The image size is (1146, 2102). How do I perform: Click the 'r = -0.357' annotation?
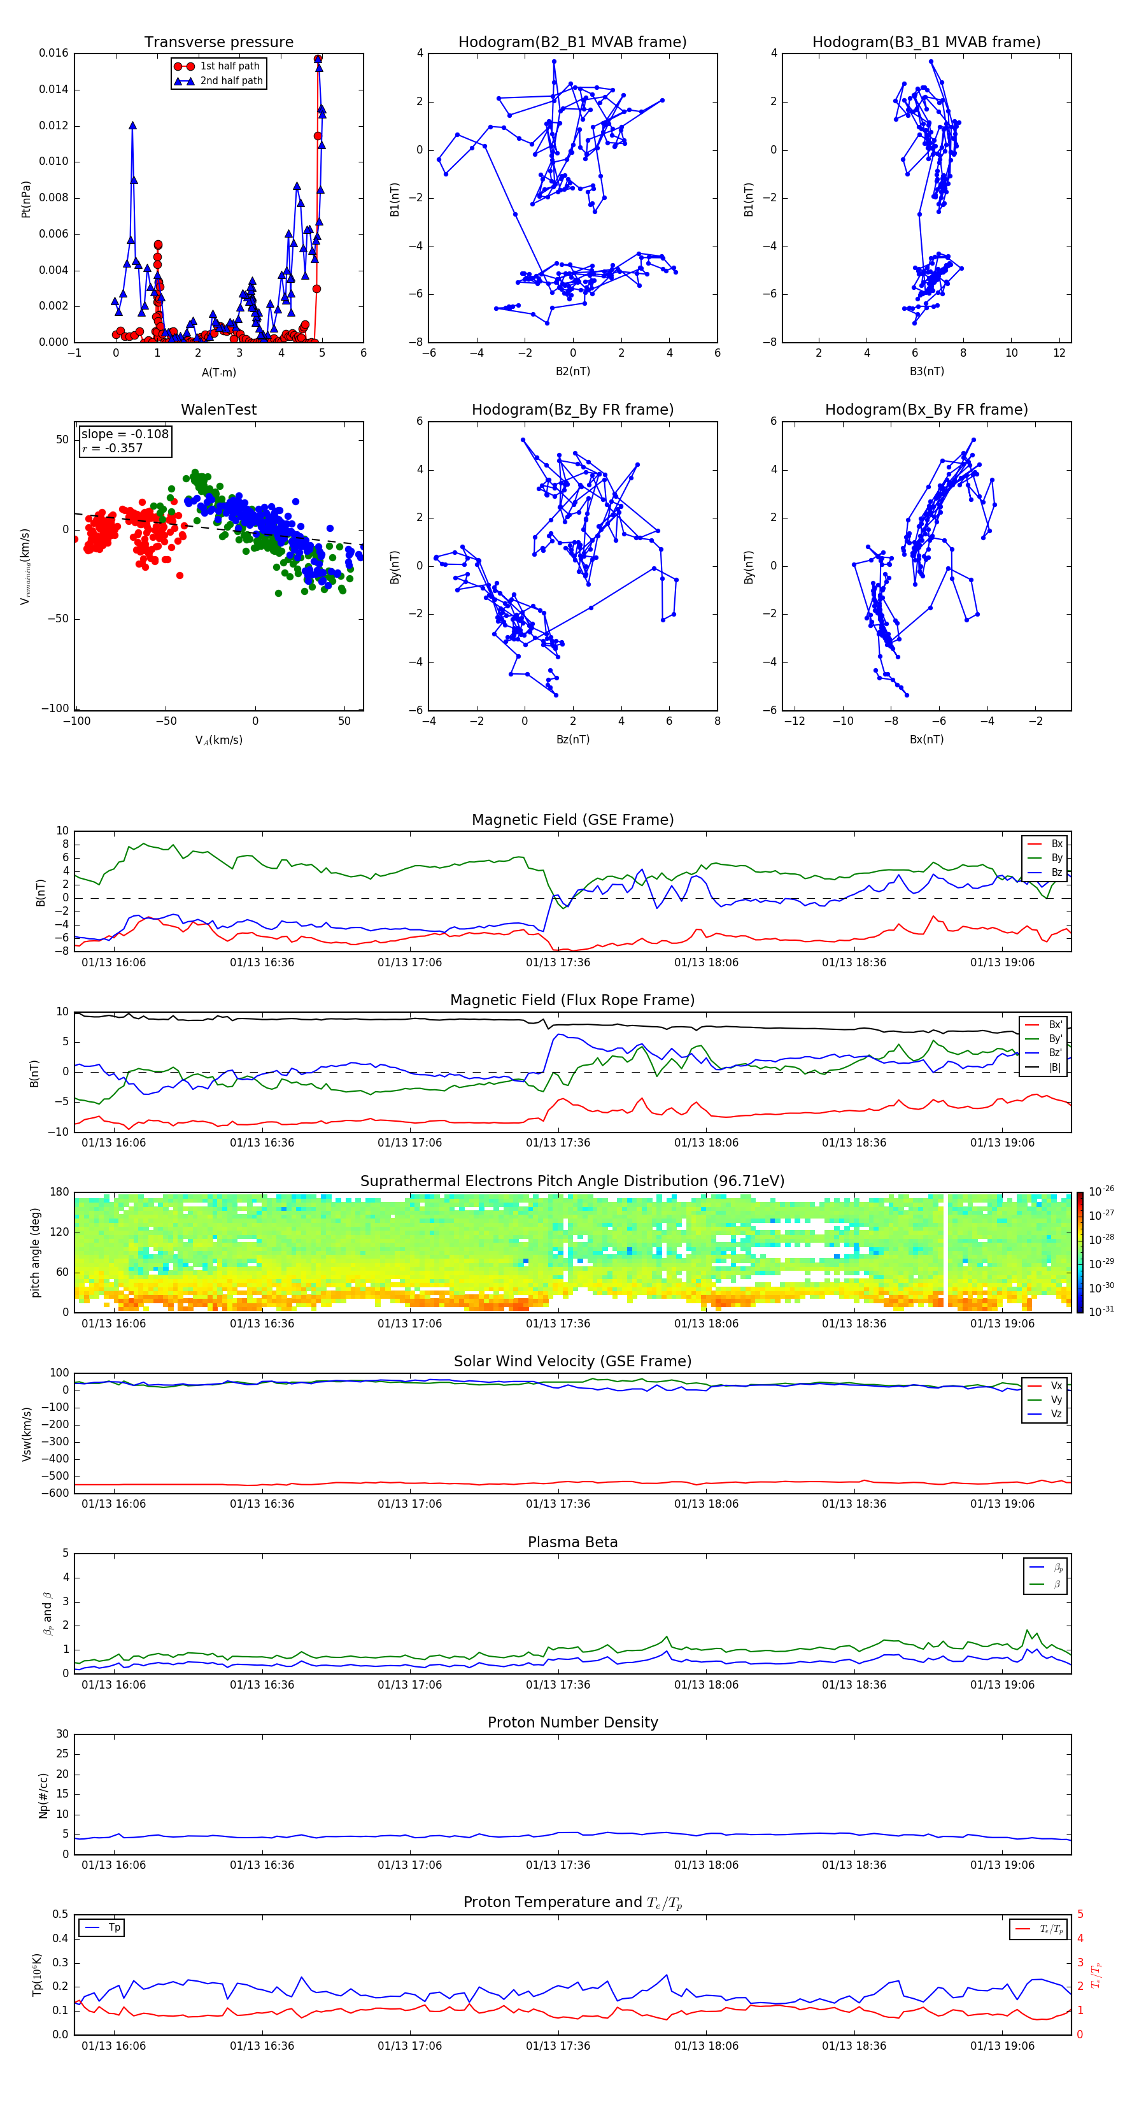coord(112,448)
